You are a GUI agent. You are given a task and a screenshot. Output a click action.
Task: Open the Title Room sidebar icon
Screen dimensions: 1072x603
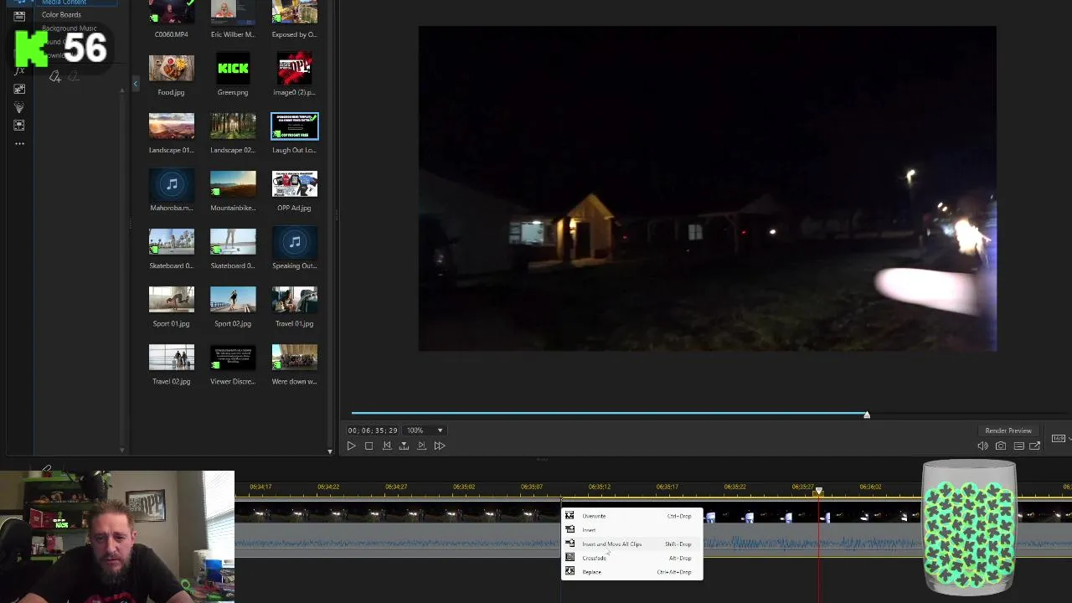(x=19, y=16)
